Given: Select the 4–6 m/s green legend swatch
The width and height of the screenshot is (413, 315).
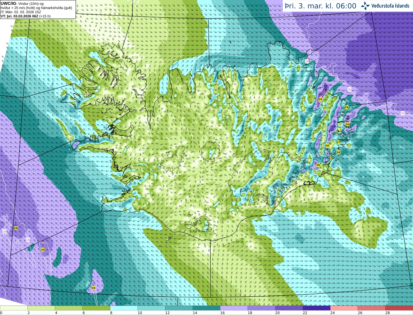Looking at the screenshot, I should (x=69, y=308).
